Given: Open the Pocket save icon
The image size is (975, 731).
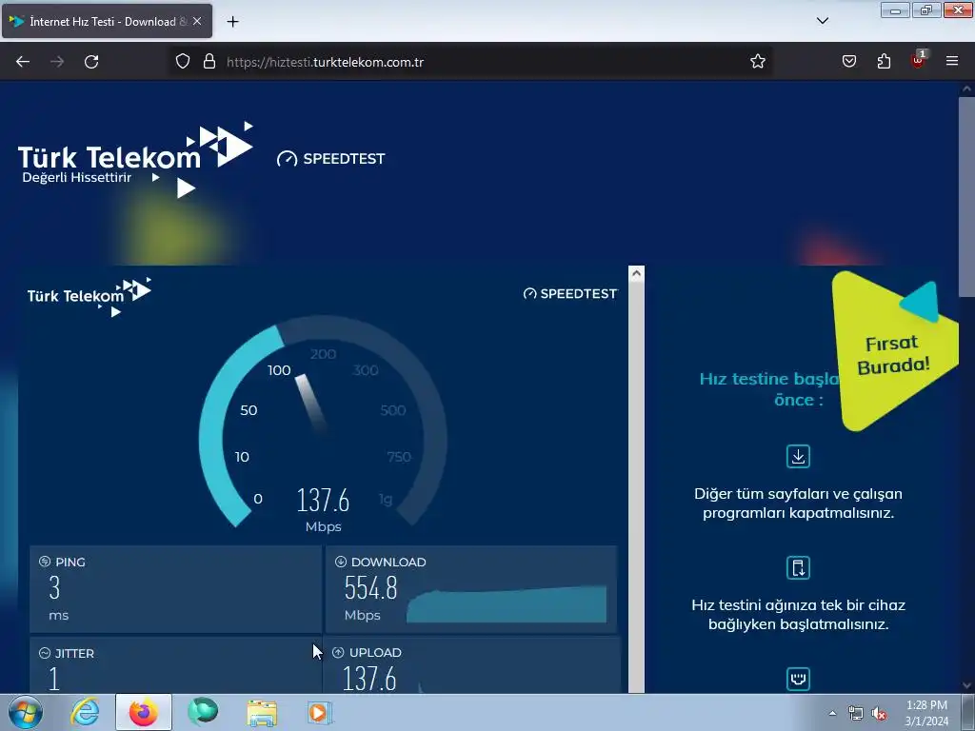Looking at the screenshot, I should (x=849, y=62).
